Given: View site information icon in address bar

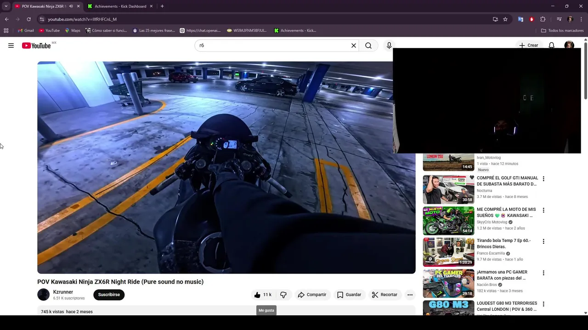Looking at the screenshot, I should pos(42,19).
